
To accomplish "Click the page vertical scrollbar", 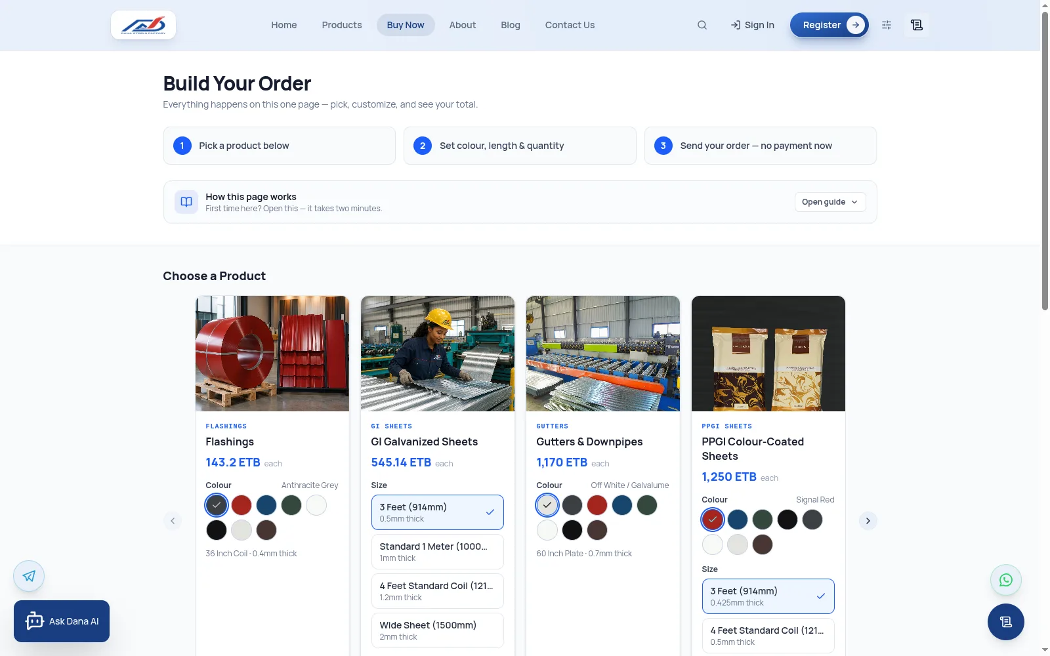I will 1045,161.
